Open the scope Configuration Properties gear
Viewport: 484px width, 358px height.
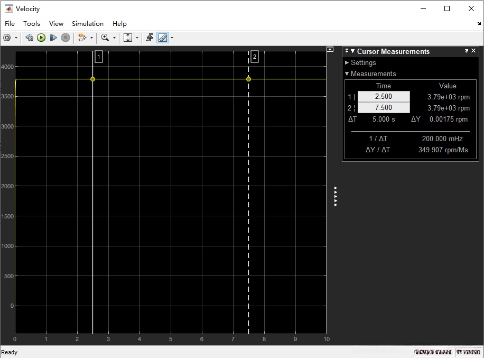coord(7,38)
